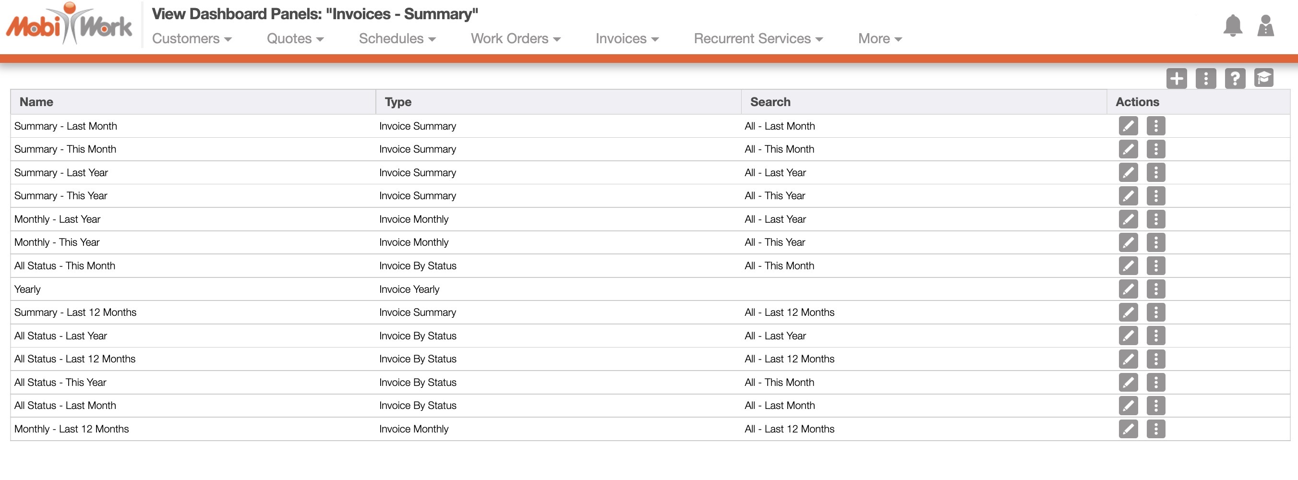Open more actions for All Status - Last Year
The height and width of the screenshot is (480, 1298).
click(1155, 336)
